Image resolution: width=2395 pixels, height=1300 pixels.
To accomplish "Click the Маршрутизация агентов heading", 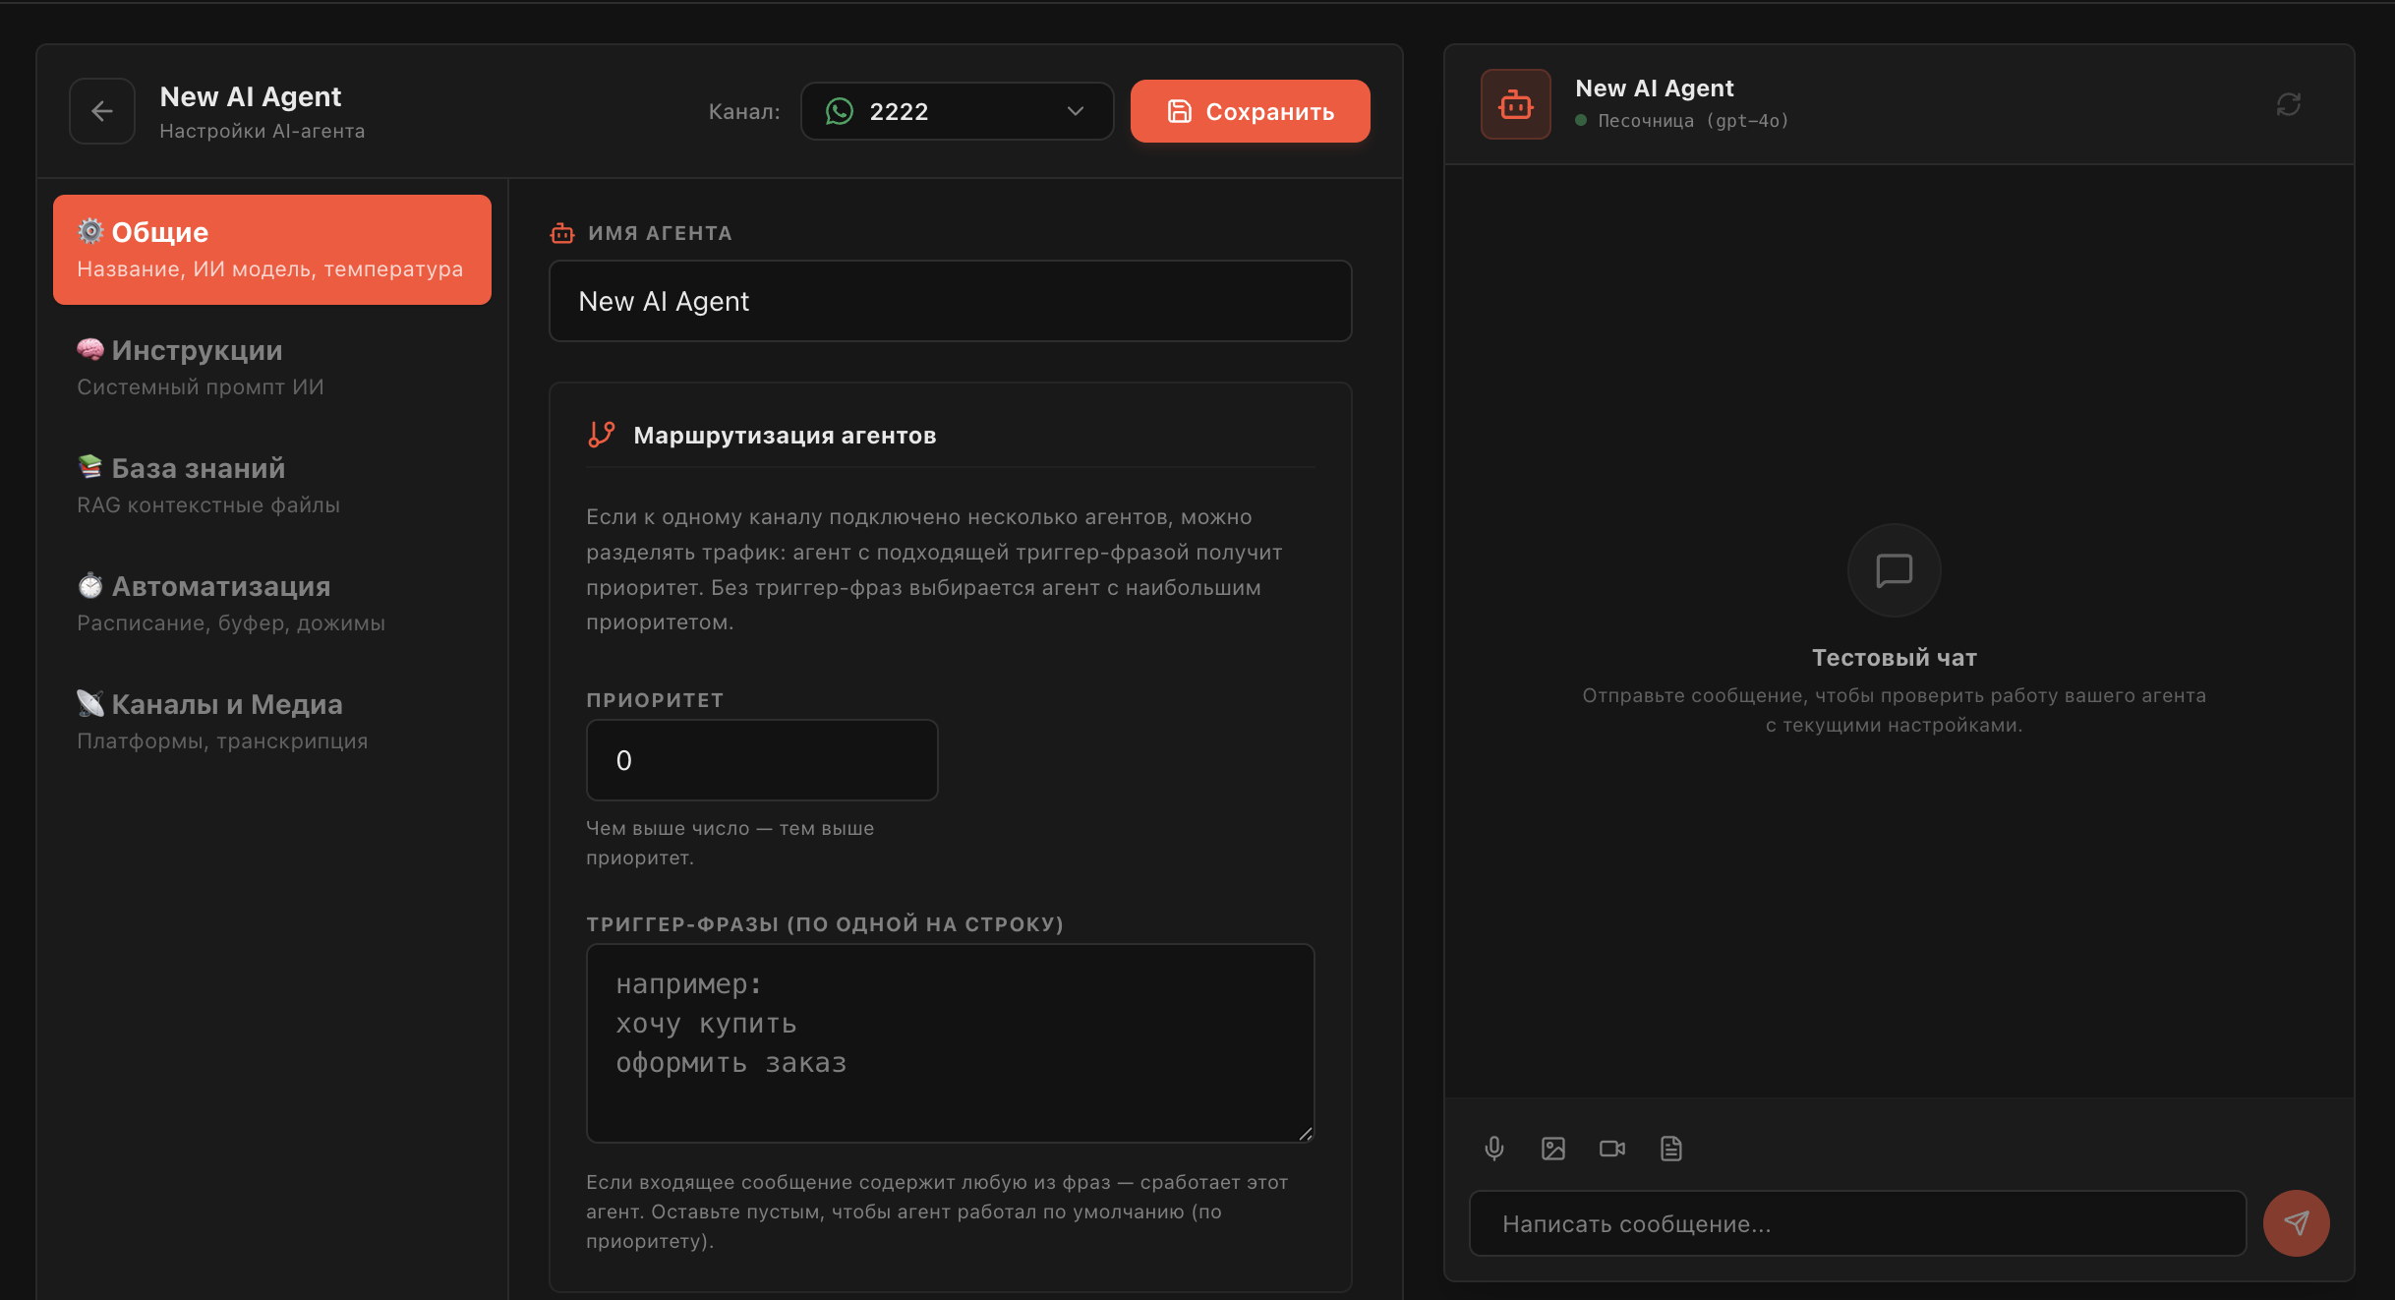I will pyautogui.click(x=785, y=436).
